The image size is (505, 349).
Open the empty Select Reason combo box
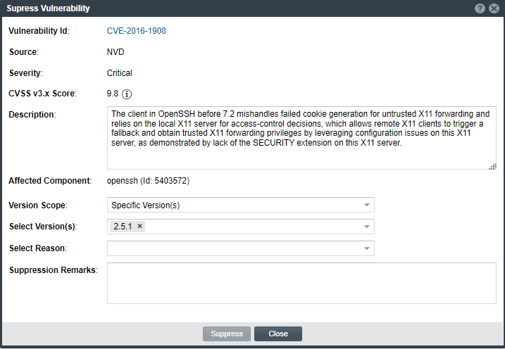(x=232, y=248)
